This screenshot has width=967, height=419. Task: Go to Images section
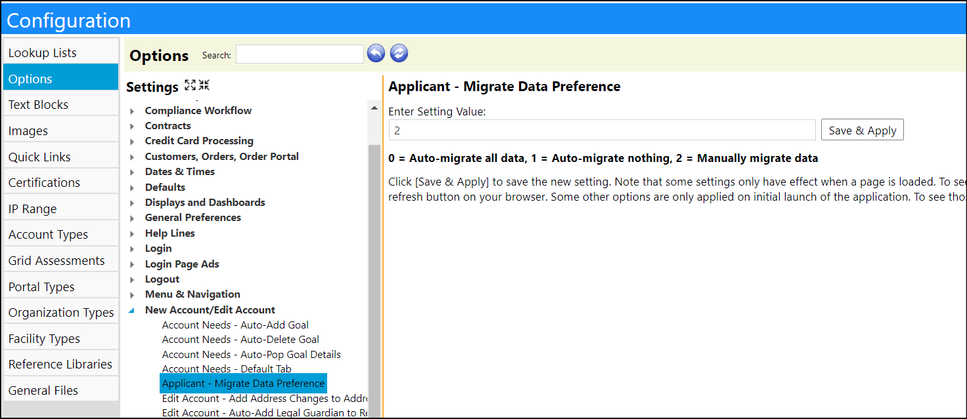[x=61, y=130]
